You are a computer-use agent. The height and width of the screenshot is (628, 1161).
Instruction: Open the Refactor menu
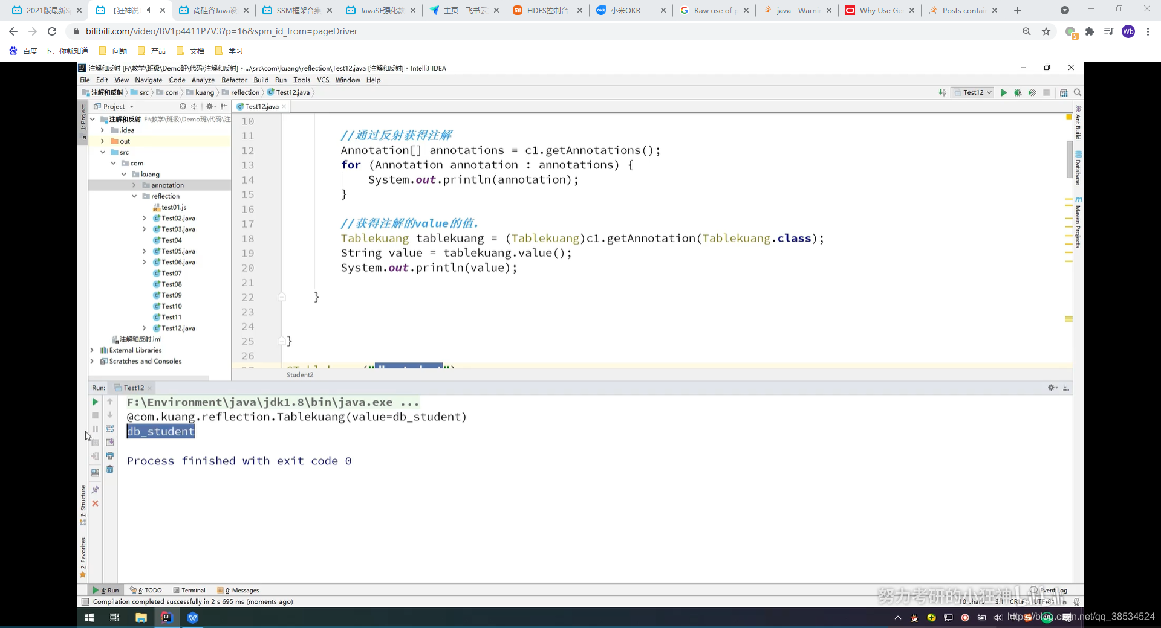pyautogui.click(x=234, y=80)
